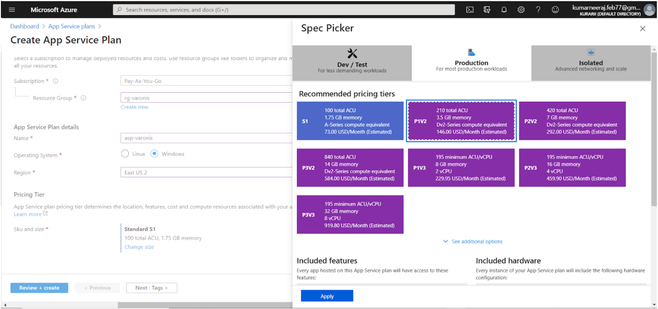The image size is (658, 309).
Task: Launch Cloud Shell from the top bar
Action: (470, 9)
